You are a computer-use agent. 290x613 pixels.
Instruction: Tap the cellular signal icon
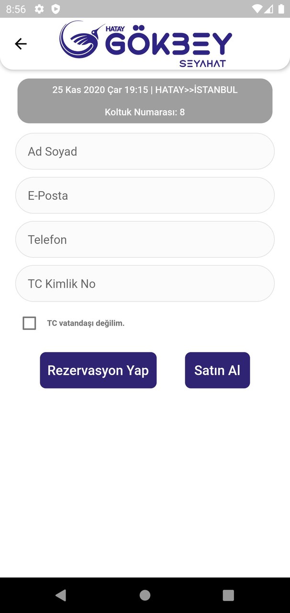click(269, 8)
